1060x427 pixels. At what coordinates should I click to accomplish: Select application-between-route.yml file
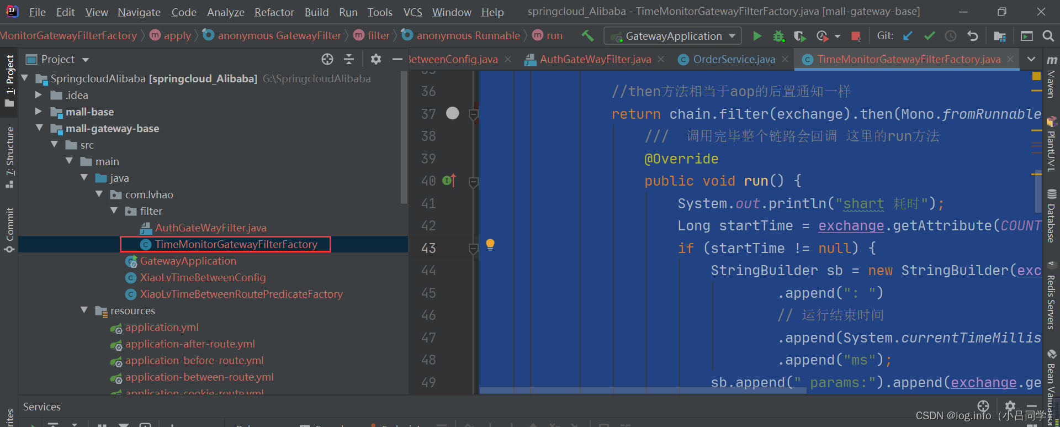pyautogui.click(x=199, y=377)
